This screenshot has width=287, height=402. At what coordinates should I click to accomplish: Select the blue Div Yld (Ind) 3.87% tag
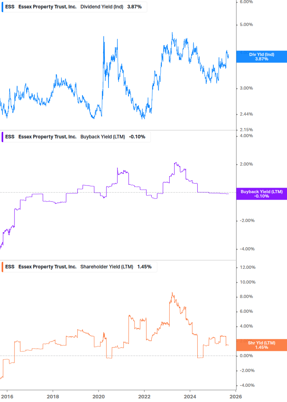click(x=261, y=57)
